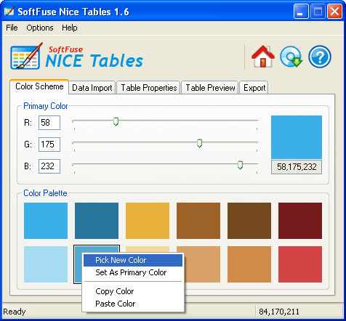Select the orange-tan palette swatch
The width and height of the screenshot is (346, 321).
[249, 264]
